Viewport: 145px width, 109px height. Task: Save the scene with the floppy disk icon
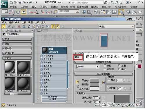(x=20, y=2)
